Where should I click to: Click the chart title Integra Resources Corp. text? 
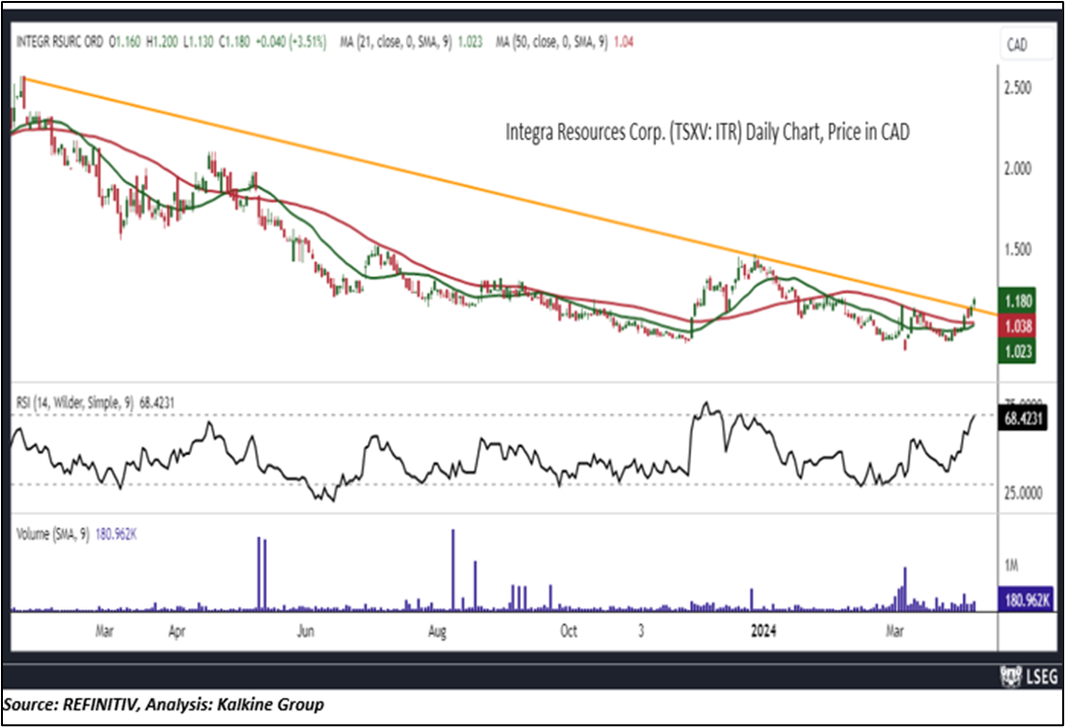click(707, 131)
